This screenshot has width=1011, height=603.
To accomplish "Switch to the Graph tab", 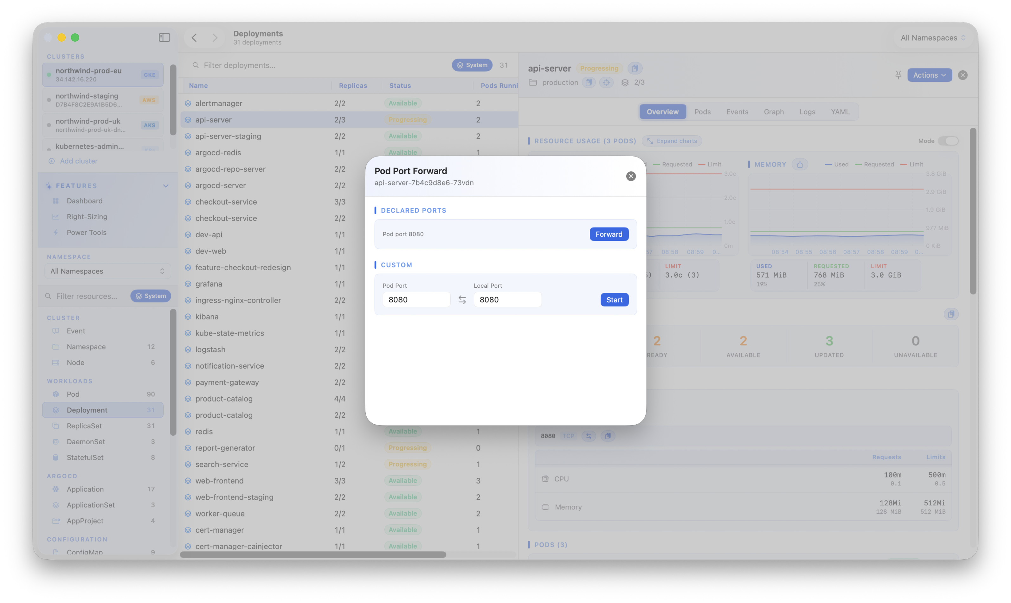I will pos(773,112).
